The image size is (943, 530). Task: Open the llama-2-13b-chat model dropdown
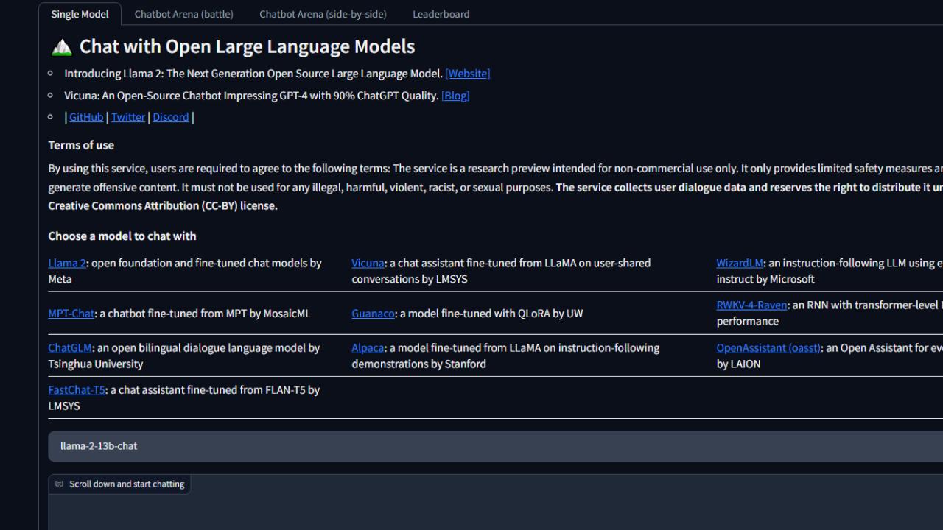[495, 446]
